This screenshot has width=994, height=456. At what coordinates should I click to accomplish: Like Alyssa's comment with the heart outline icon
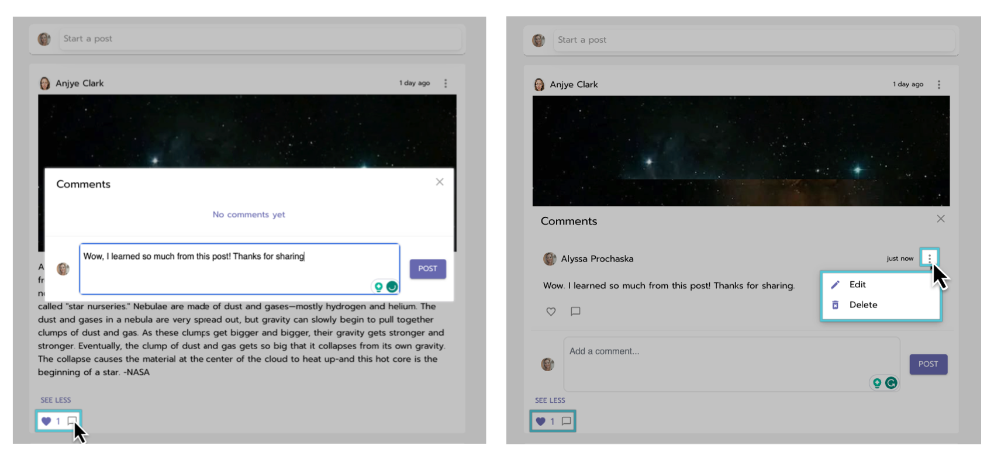pyautogui.click(x=551, y=312)
